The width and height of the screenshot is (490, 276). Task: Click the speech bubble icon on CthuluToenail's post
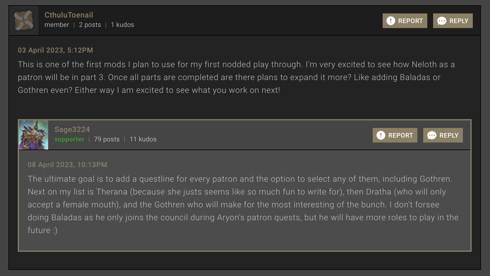coord(442,21)
